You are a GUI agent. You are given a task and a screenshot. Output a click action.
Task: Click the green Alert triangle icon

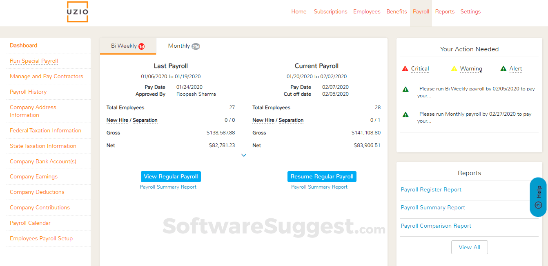503,69
